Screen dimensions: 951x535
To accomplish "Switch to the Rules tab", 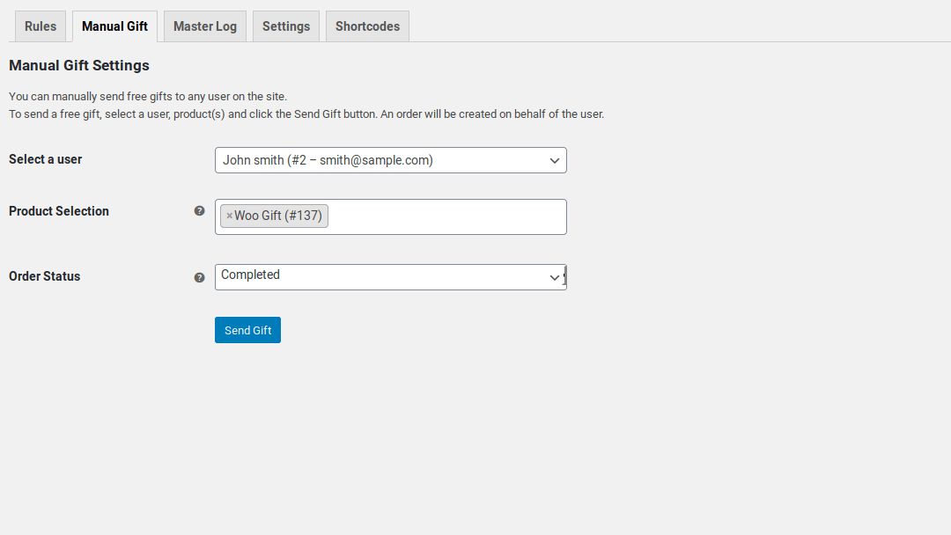I will [x=41, y=26].
